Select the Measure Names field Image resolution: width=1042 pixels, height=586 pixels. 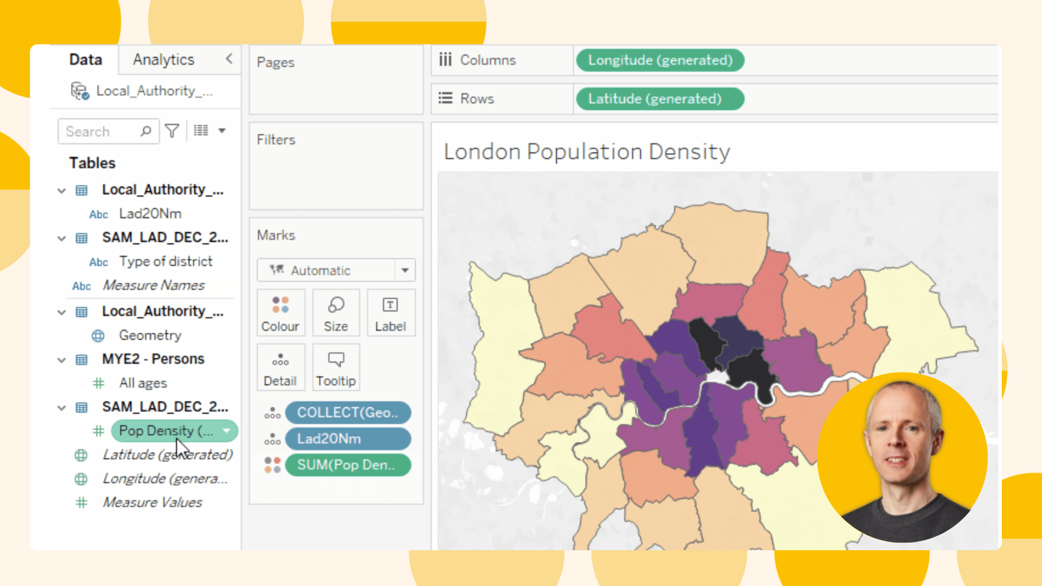tap(154, 285)
